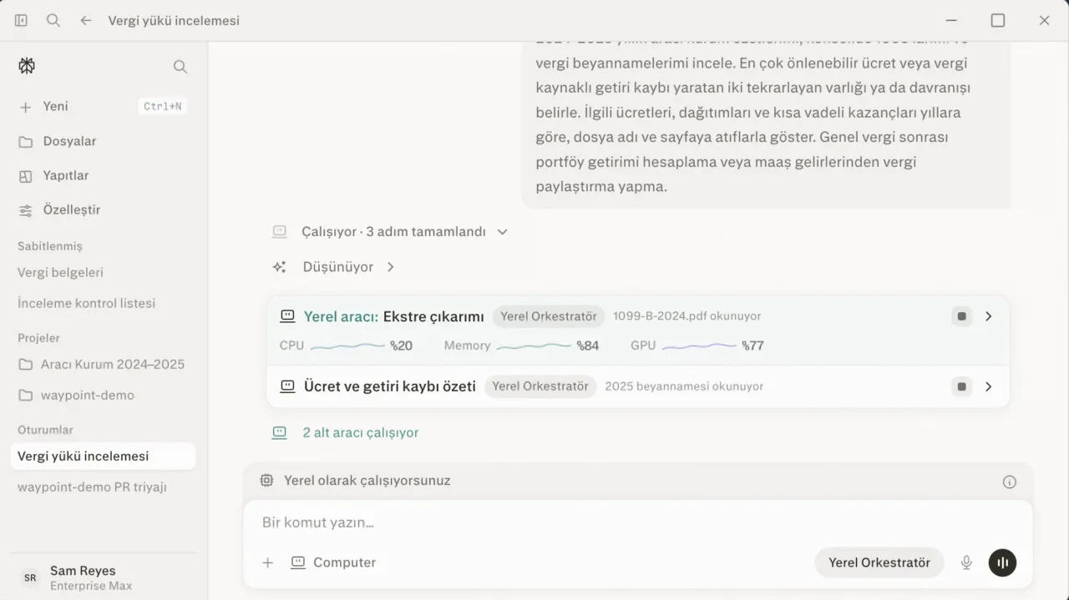Image resolution: width=1069 pixels, height=600 pixels.
Task: Focus the Bir komut yazın input field
Action: [x=637, y=522]
